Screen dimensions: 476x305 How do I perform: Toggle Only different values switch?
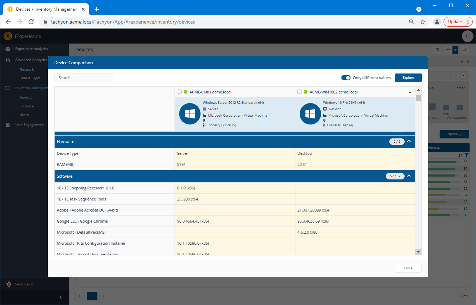[346, 78]
